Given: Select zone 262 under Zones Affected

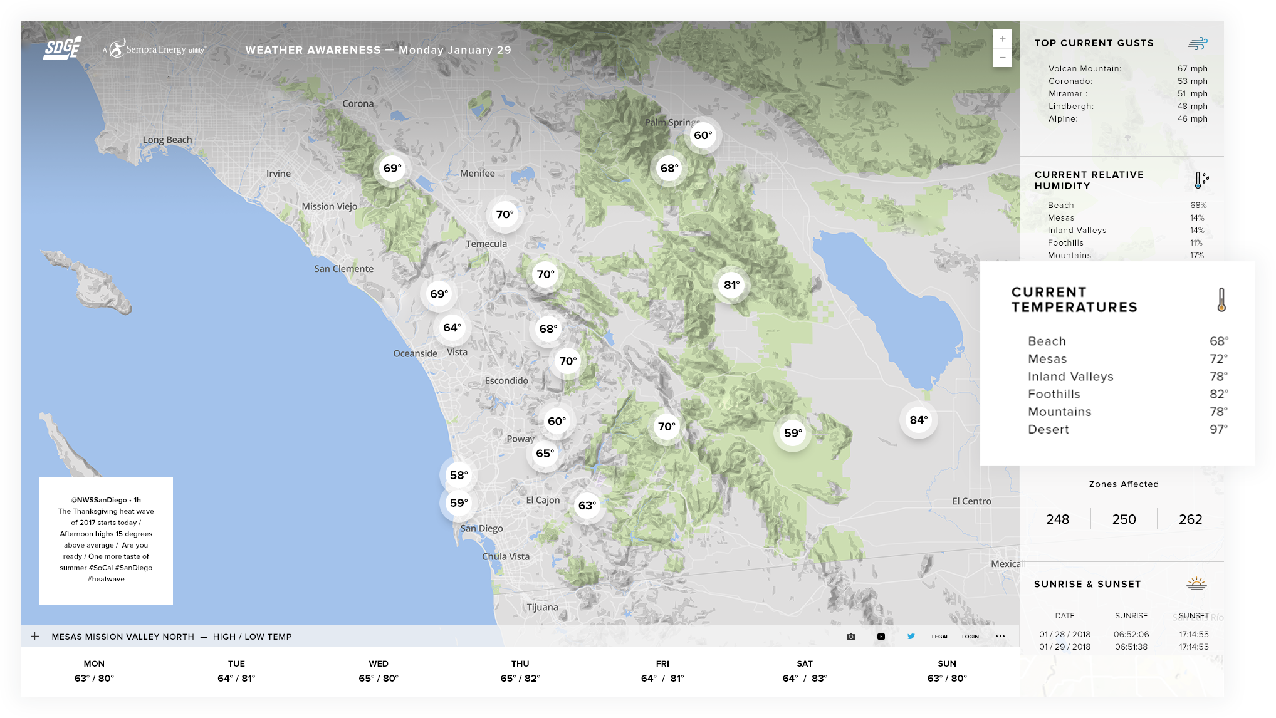Looking at the screenshot, I should [1190, 519].
